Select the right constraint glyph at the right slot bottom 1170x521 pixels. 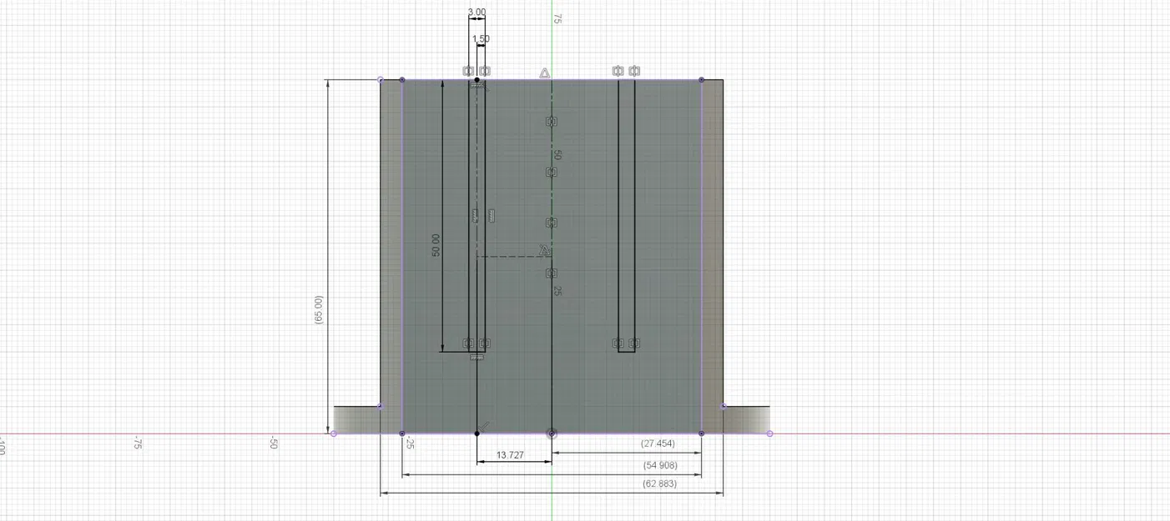(634, 343)
